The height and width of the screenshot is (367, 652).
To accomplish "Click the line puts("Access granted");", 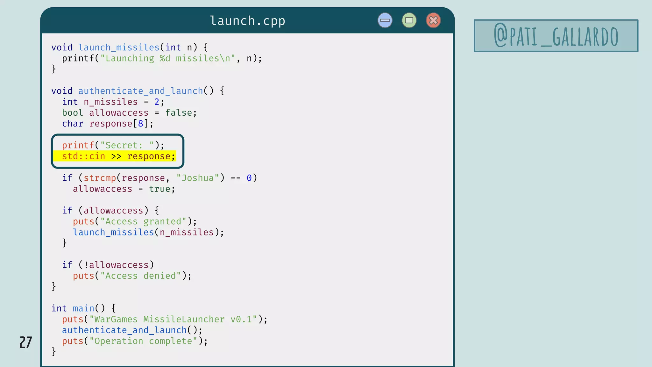I will click(135, 221).
